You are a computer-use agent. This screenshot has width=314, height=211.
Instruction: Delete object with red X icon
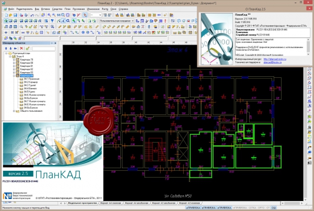point(21,49)
